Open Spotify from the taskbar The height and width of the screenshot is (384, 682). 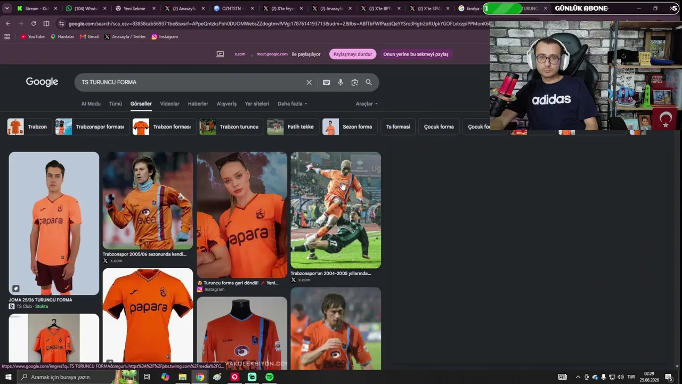(x=270, y=377)
